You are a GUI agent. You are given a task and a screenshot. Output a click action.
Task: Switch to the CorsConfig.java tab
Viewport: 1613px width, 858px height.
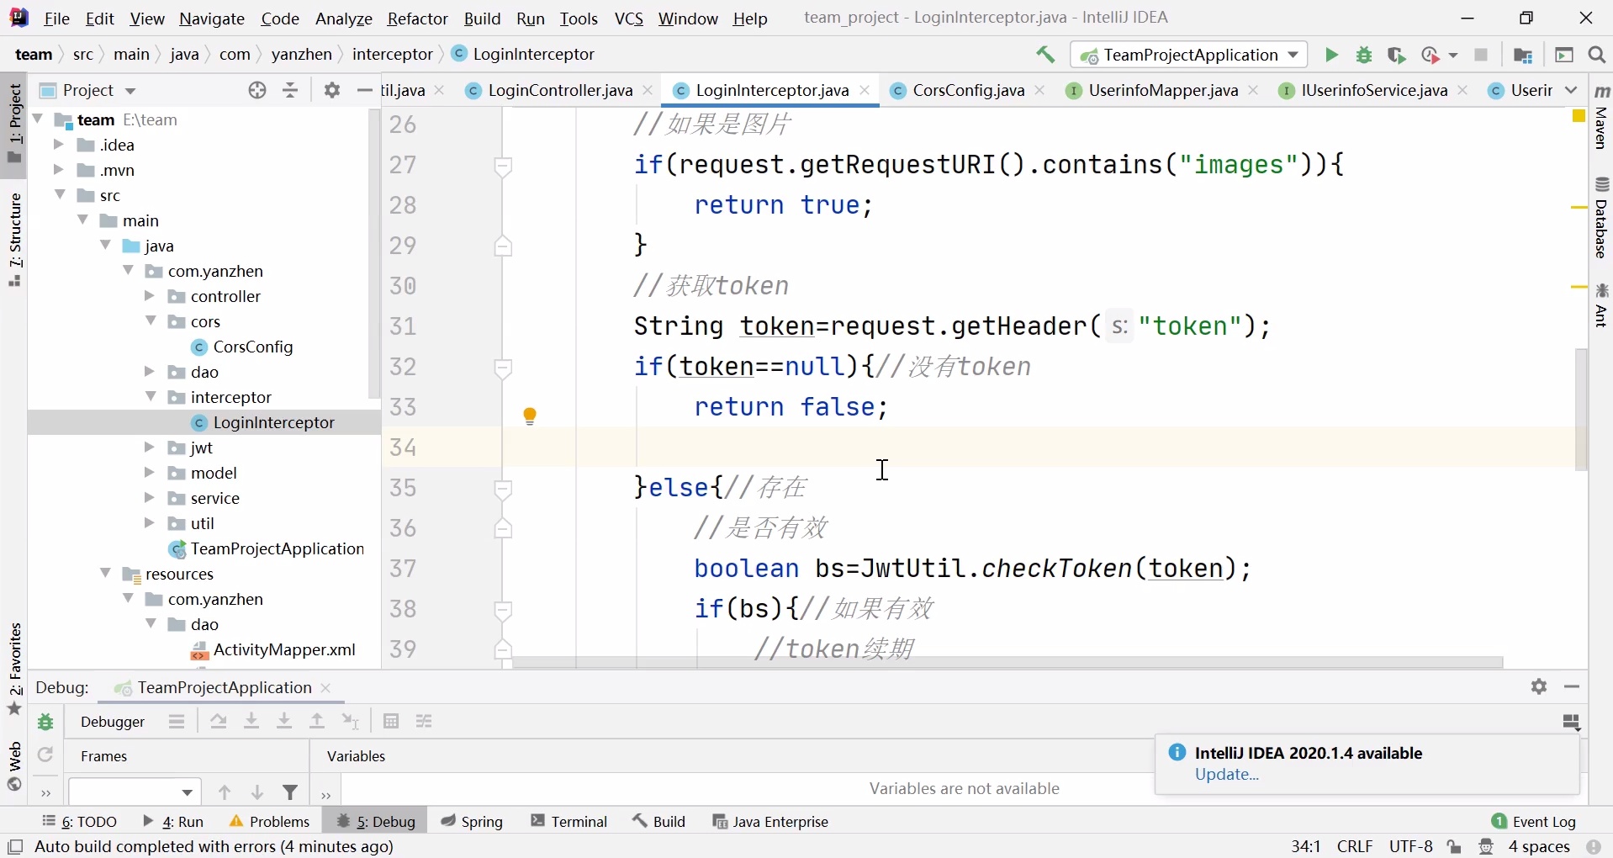pyautogui.click(x=968, y=90)
